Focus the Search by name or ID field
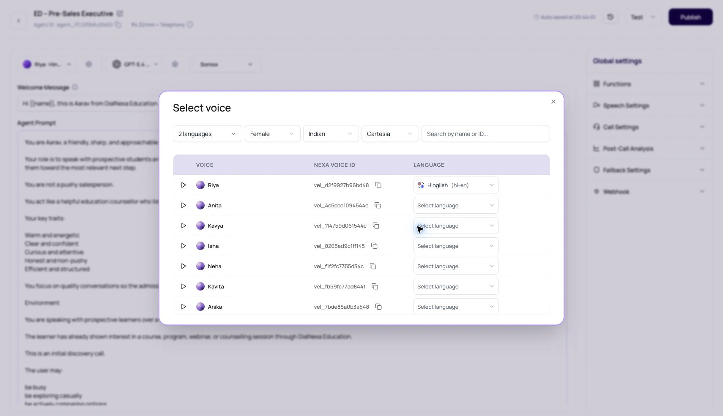Screen dimensions: 723x416 coord(486,134)
